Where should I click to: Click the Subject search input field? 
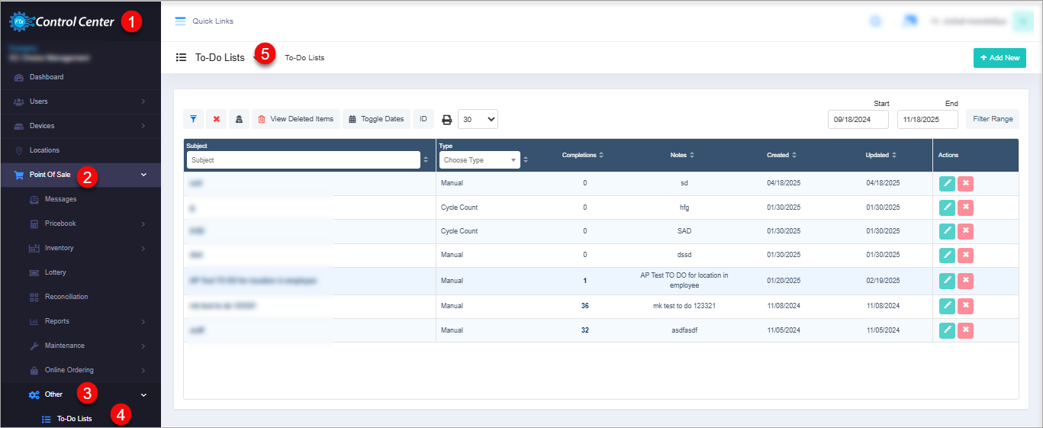coord(303,160)
